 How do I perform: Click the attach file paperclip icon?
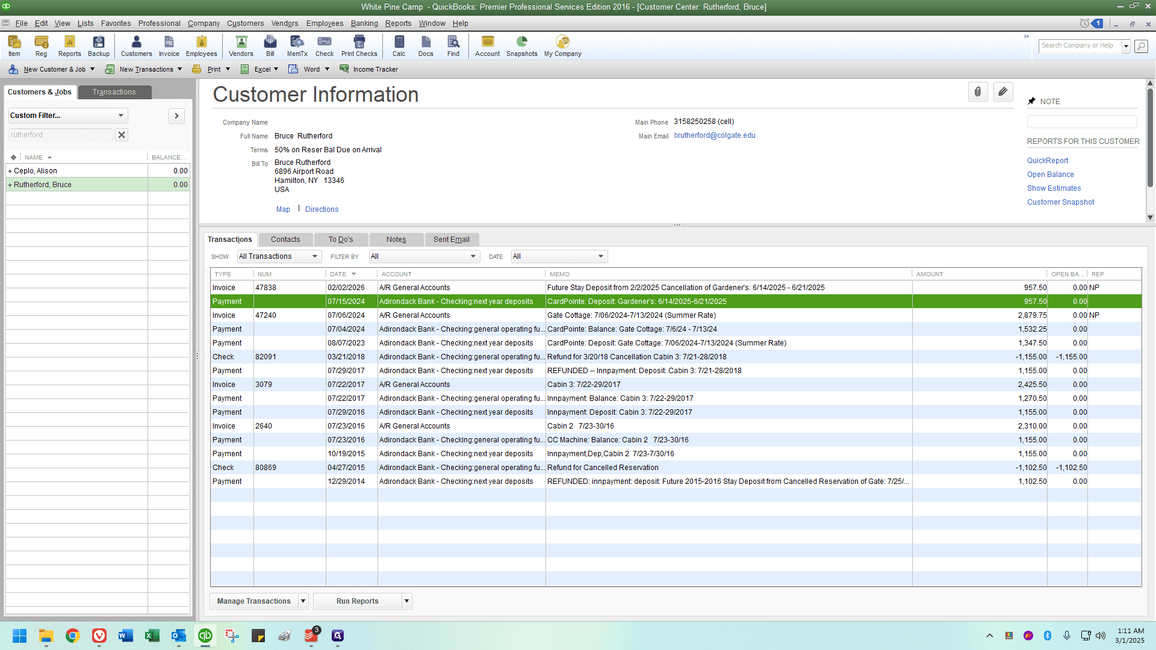(x=978, y=92)
